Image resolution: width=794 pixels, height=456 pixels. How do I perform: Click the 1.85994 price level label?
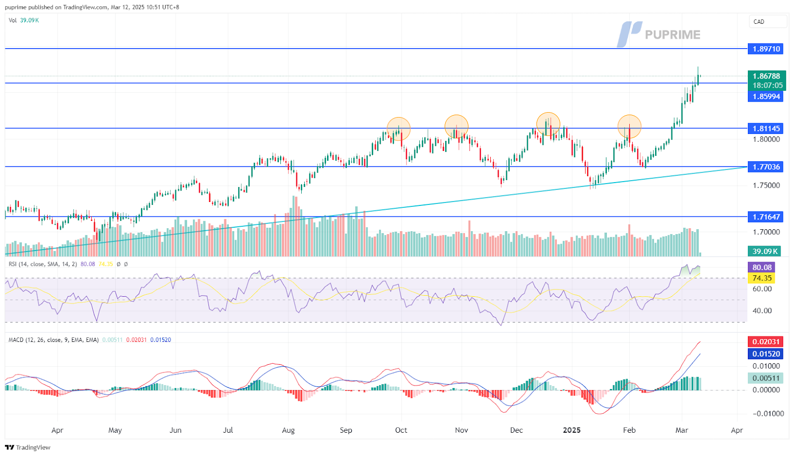[x=767, y=96]
